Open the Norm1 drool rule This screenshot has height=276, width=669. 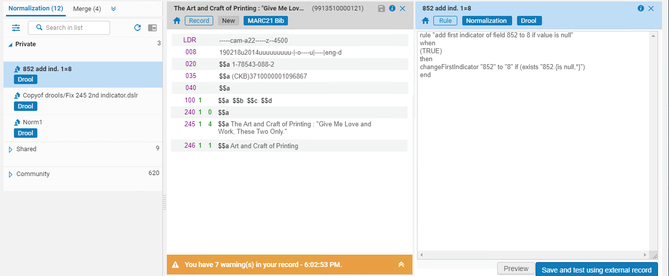(x=83, y=128)
